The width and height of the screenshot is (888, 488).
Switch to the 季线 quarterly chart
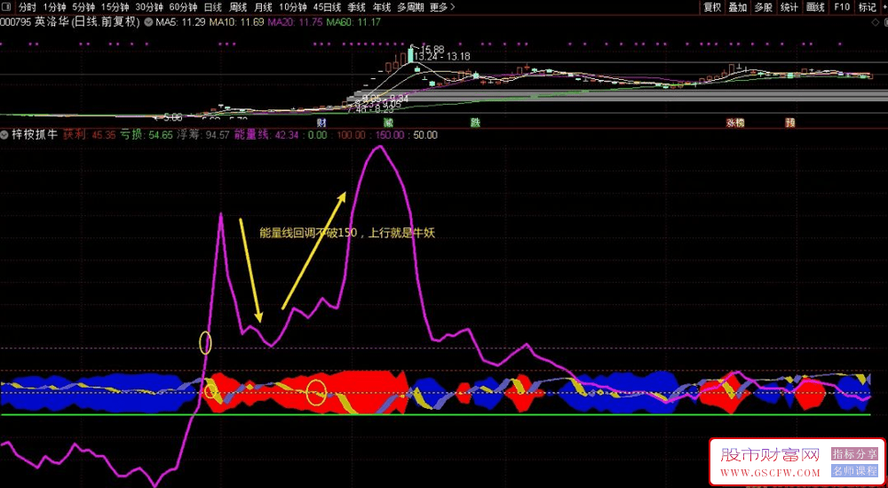click(x=356, y=7)
